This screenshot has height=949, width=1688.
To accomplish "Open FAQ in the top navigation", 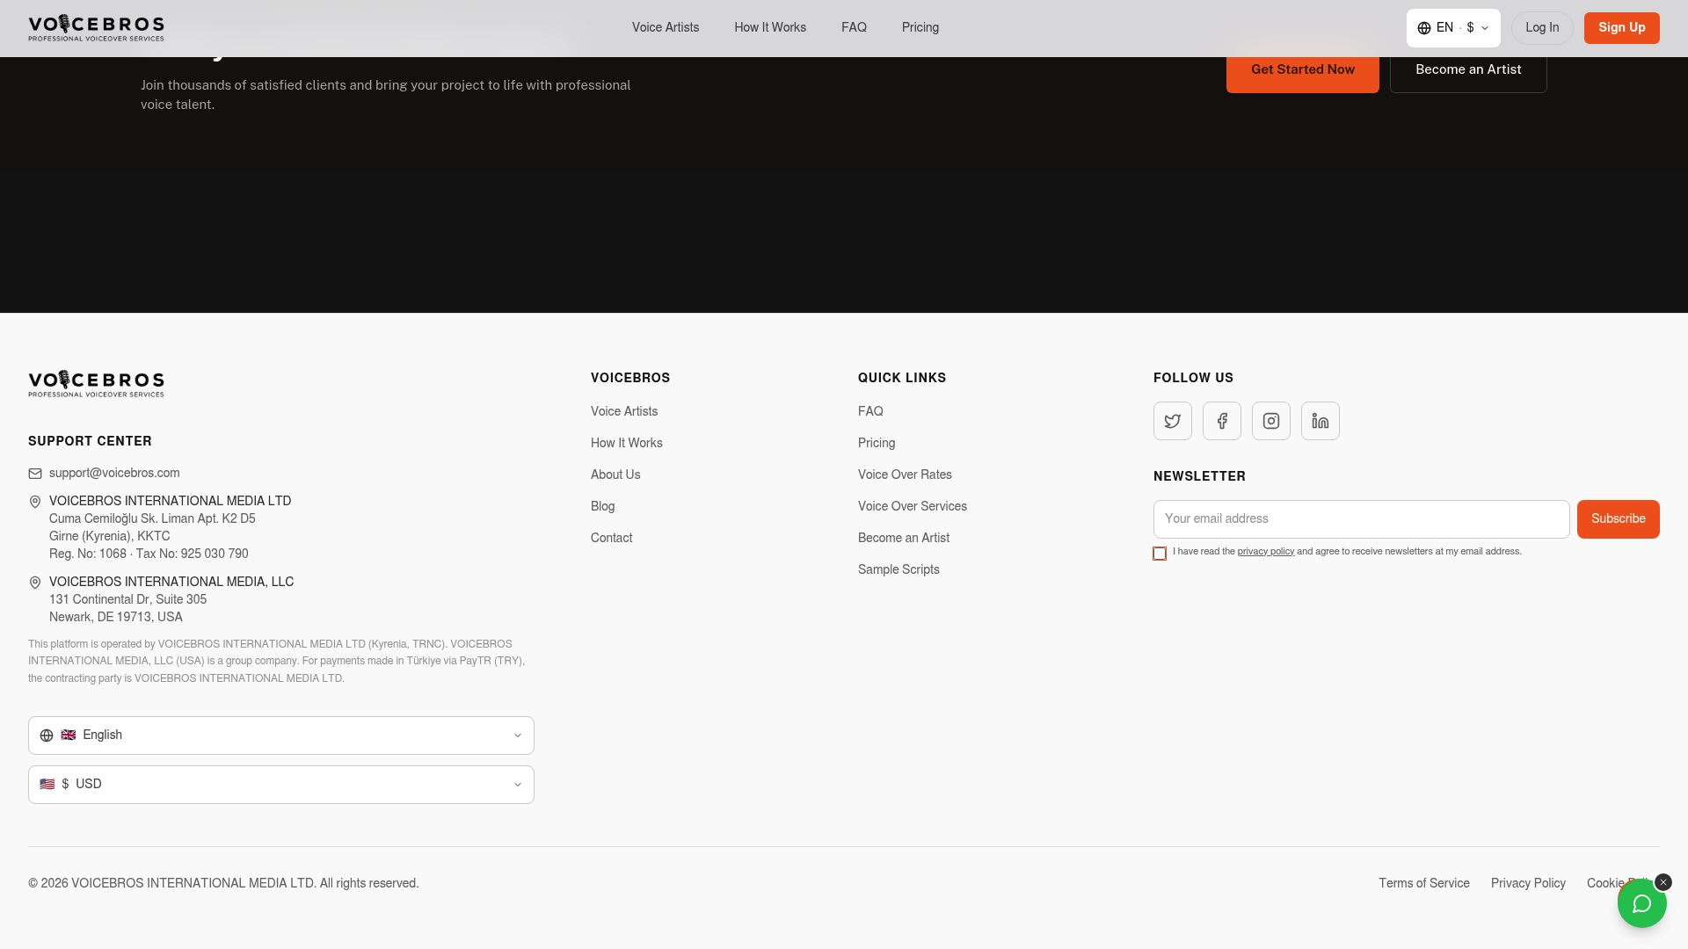I will (854, 27).
